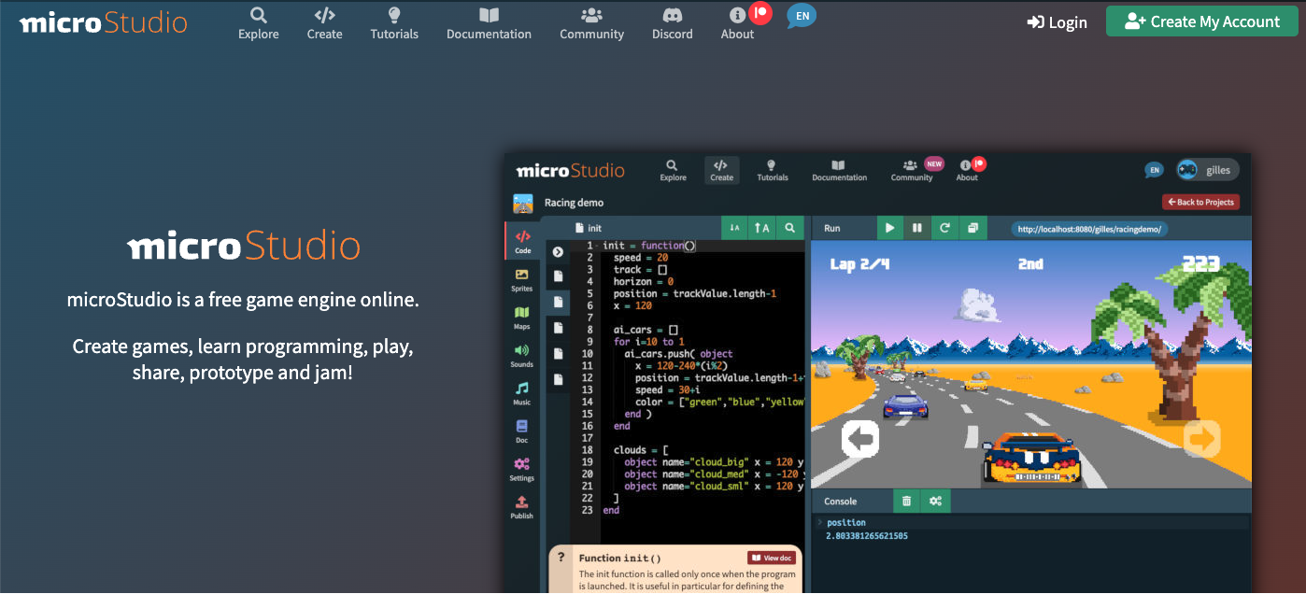1306x594 pixels.
Task: Click the '223' speed readout in the game
Action: [x=1200, y=264]
